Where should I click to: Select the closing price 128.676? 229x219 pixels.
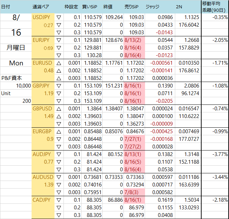114,40
